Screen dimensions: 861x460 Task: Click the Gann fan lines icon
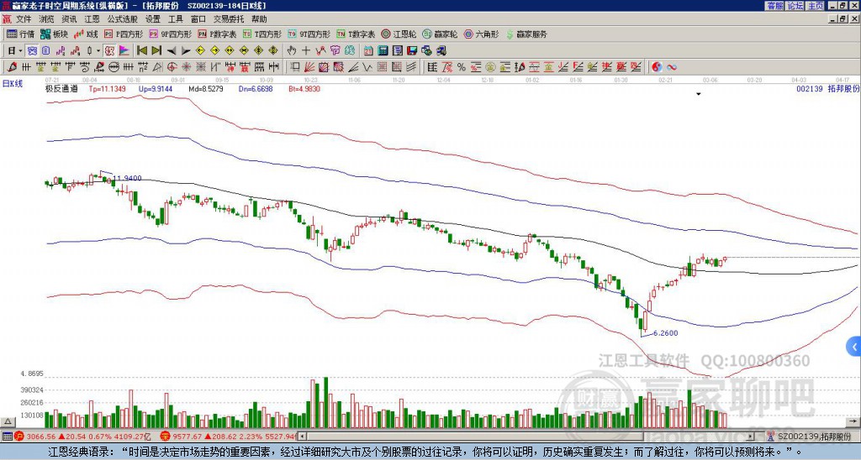pyautogui.click(x=309, y=67)
